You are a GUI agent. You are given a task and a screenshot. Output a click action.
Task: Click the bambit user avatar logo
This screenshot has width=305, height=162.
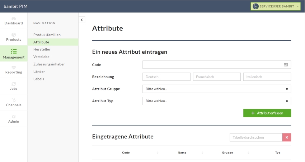255,6
